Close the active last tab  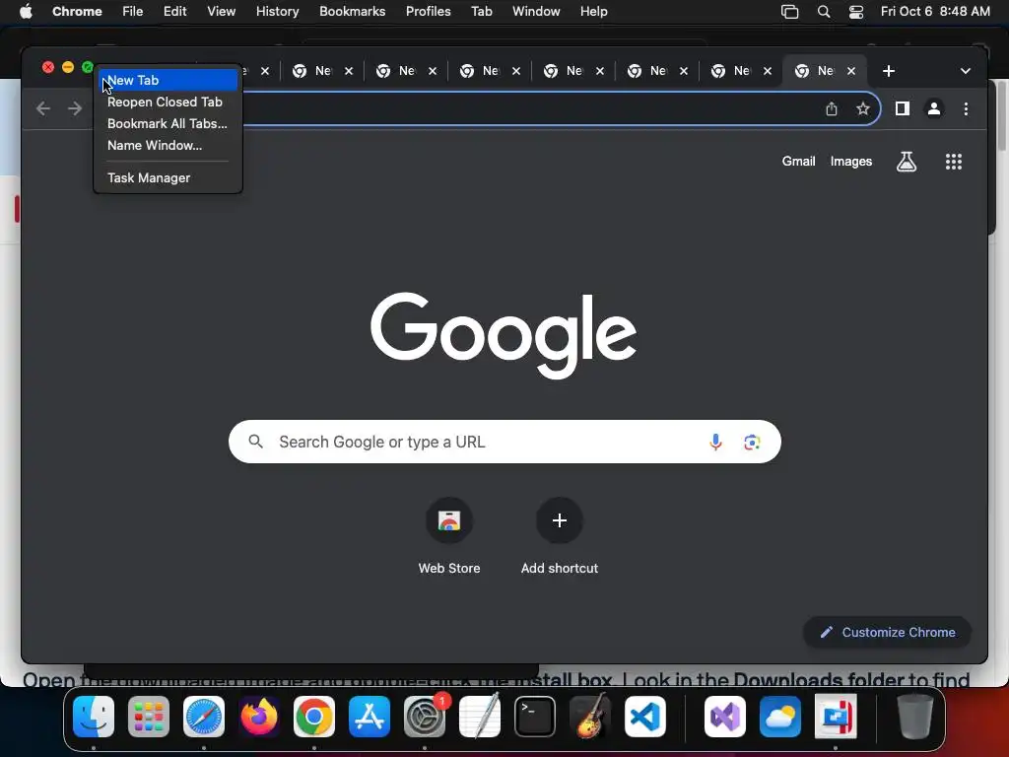pos(851,71)
